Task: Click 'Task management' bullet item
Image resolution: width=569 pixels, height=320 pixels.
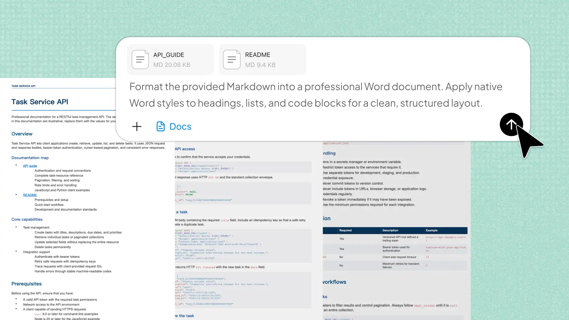Action: coord(36,227)
